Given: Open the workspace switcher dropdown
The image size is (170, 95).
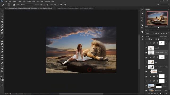Looking at the screenshot, I should [x=163, y=5].
